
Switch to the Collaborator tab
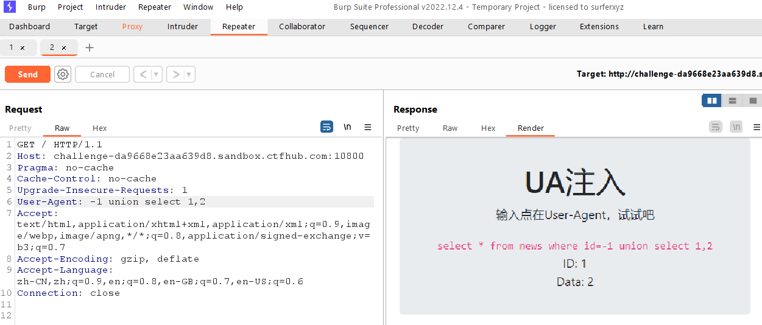pyautogui.click(x=302, y=27)
